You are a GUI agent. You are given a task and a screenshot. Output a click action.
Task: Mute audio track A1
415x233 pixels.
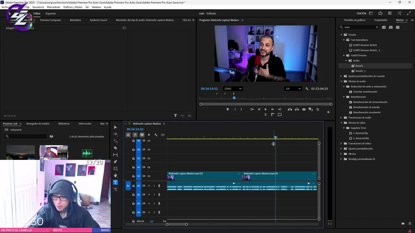tap(149, 186)
